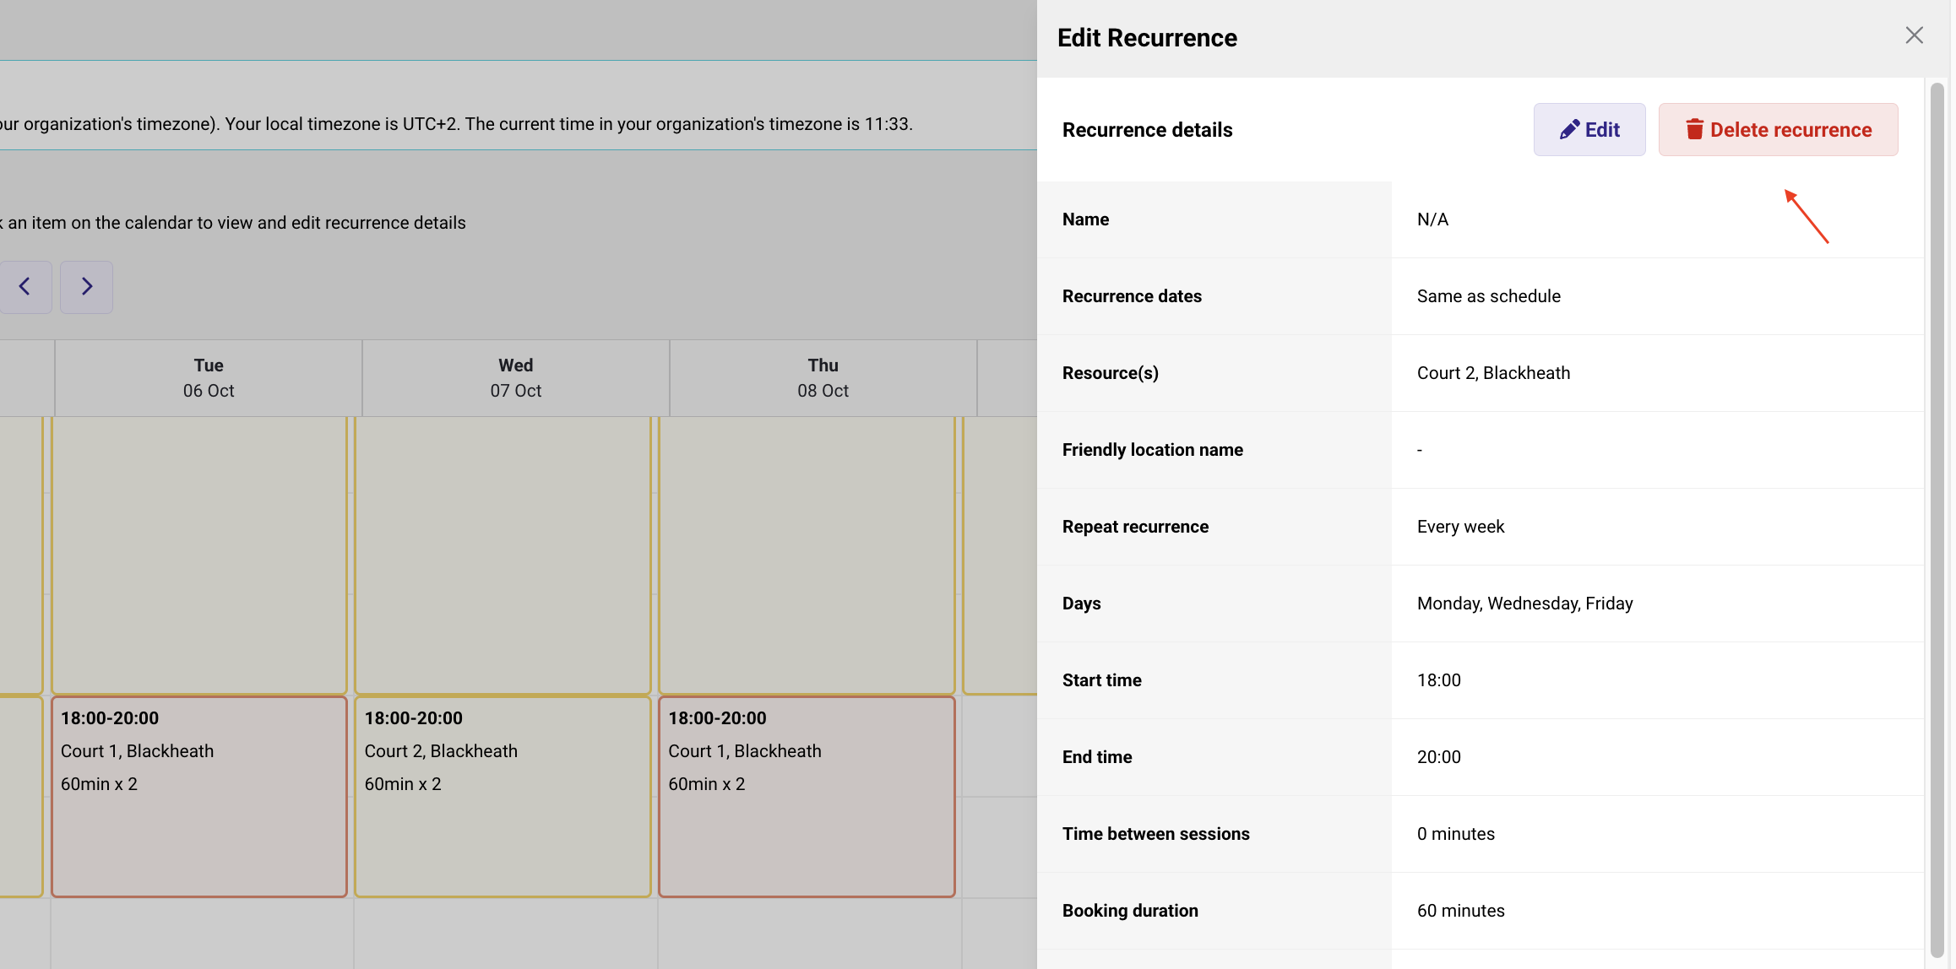This screenshot has height=969, width=1956.
Task: Close the Edit Recurrence panel
Action: tap(1914, 35)
